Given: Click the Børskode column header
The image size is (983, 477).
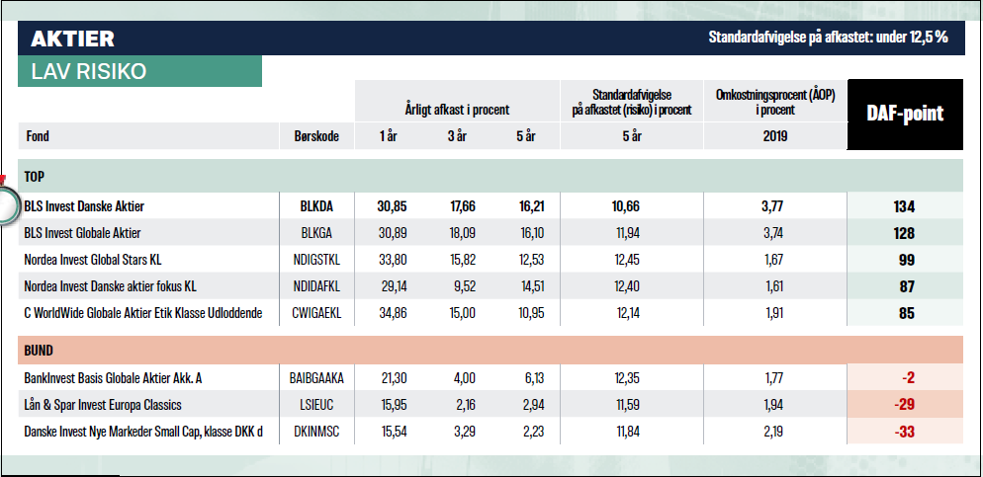Looking at the screenshot, I should [x=316, y=136].
